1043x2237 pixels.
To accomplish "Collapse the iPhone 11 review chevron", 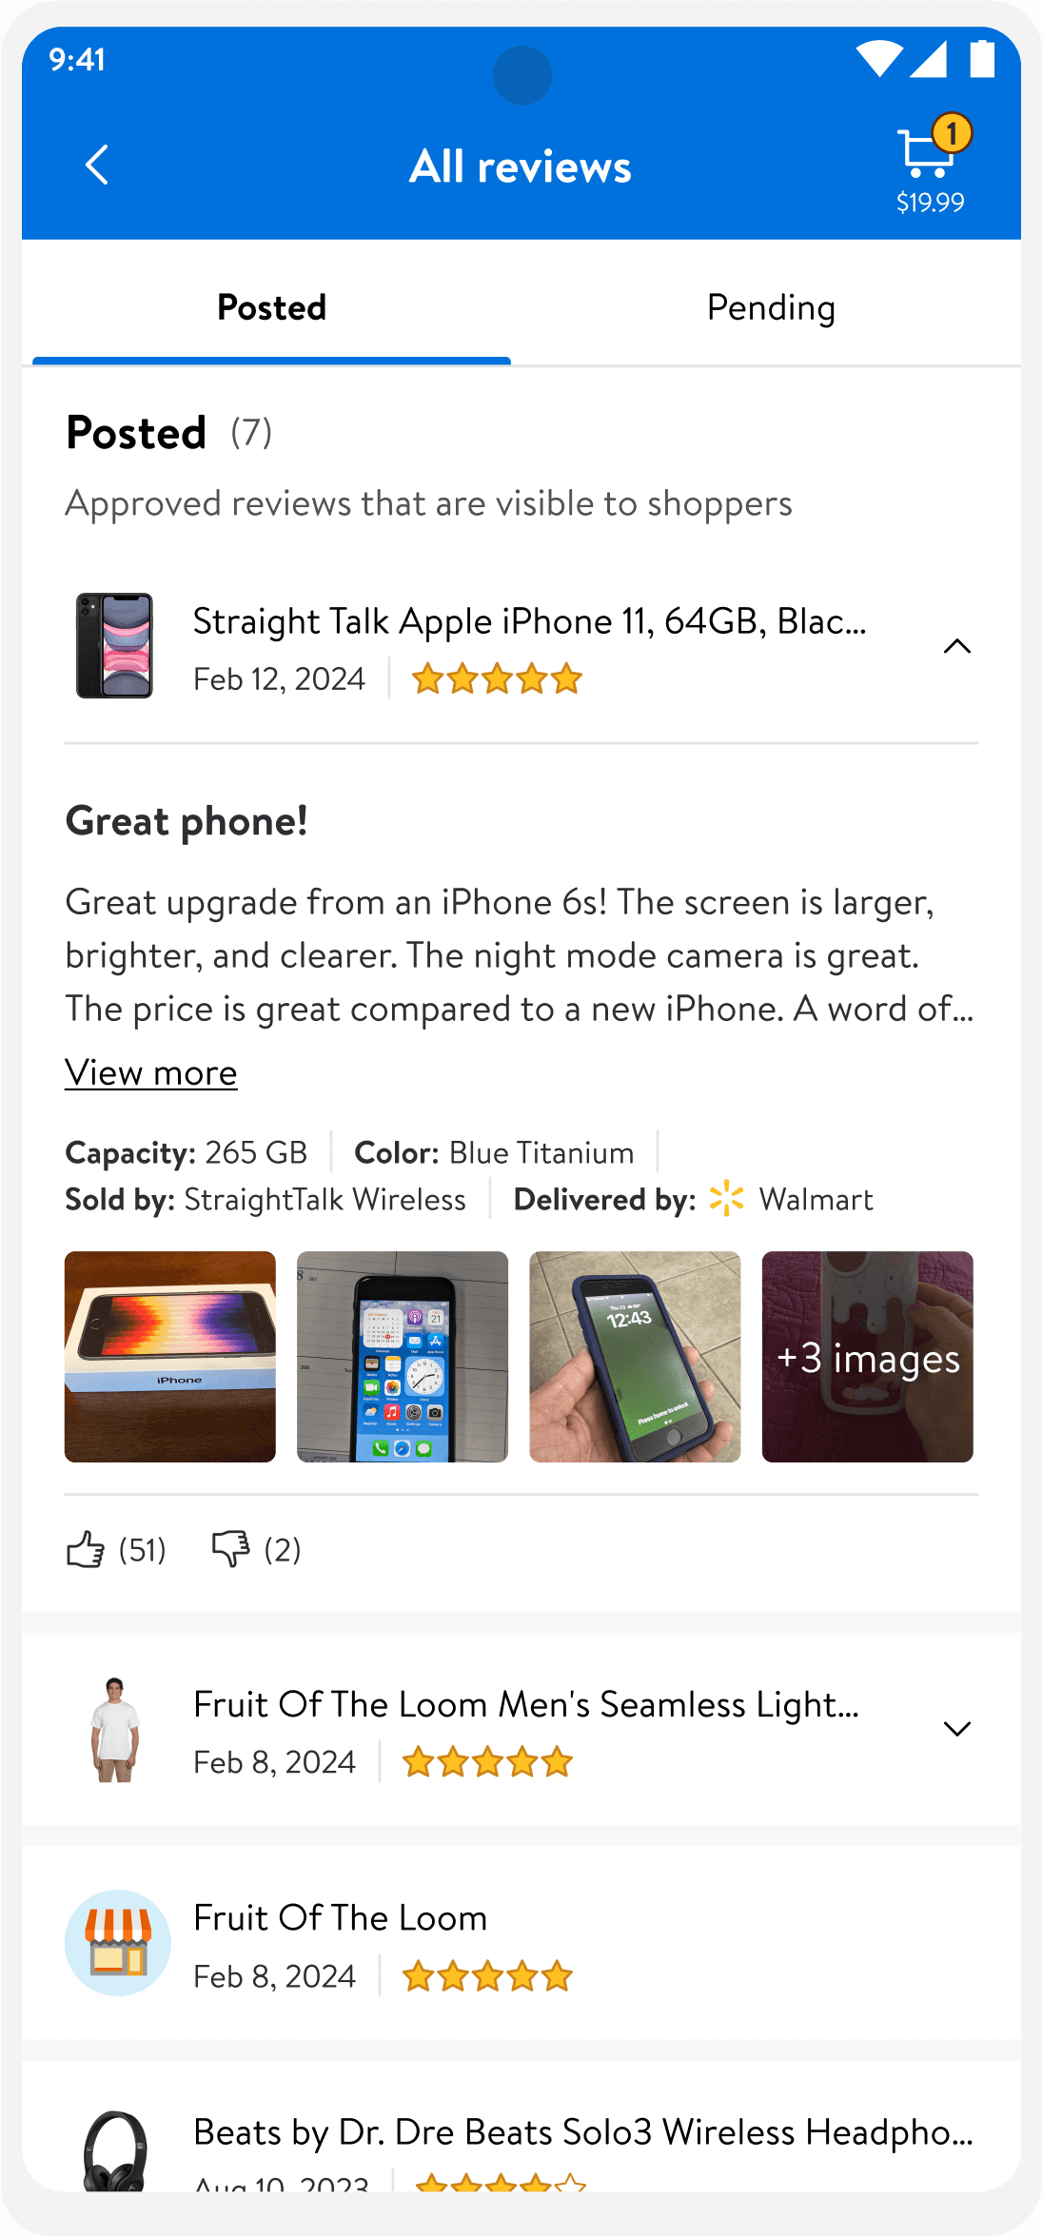I will (x=957, y=647).
